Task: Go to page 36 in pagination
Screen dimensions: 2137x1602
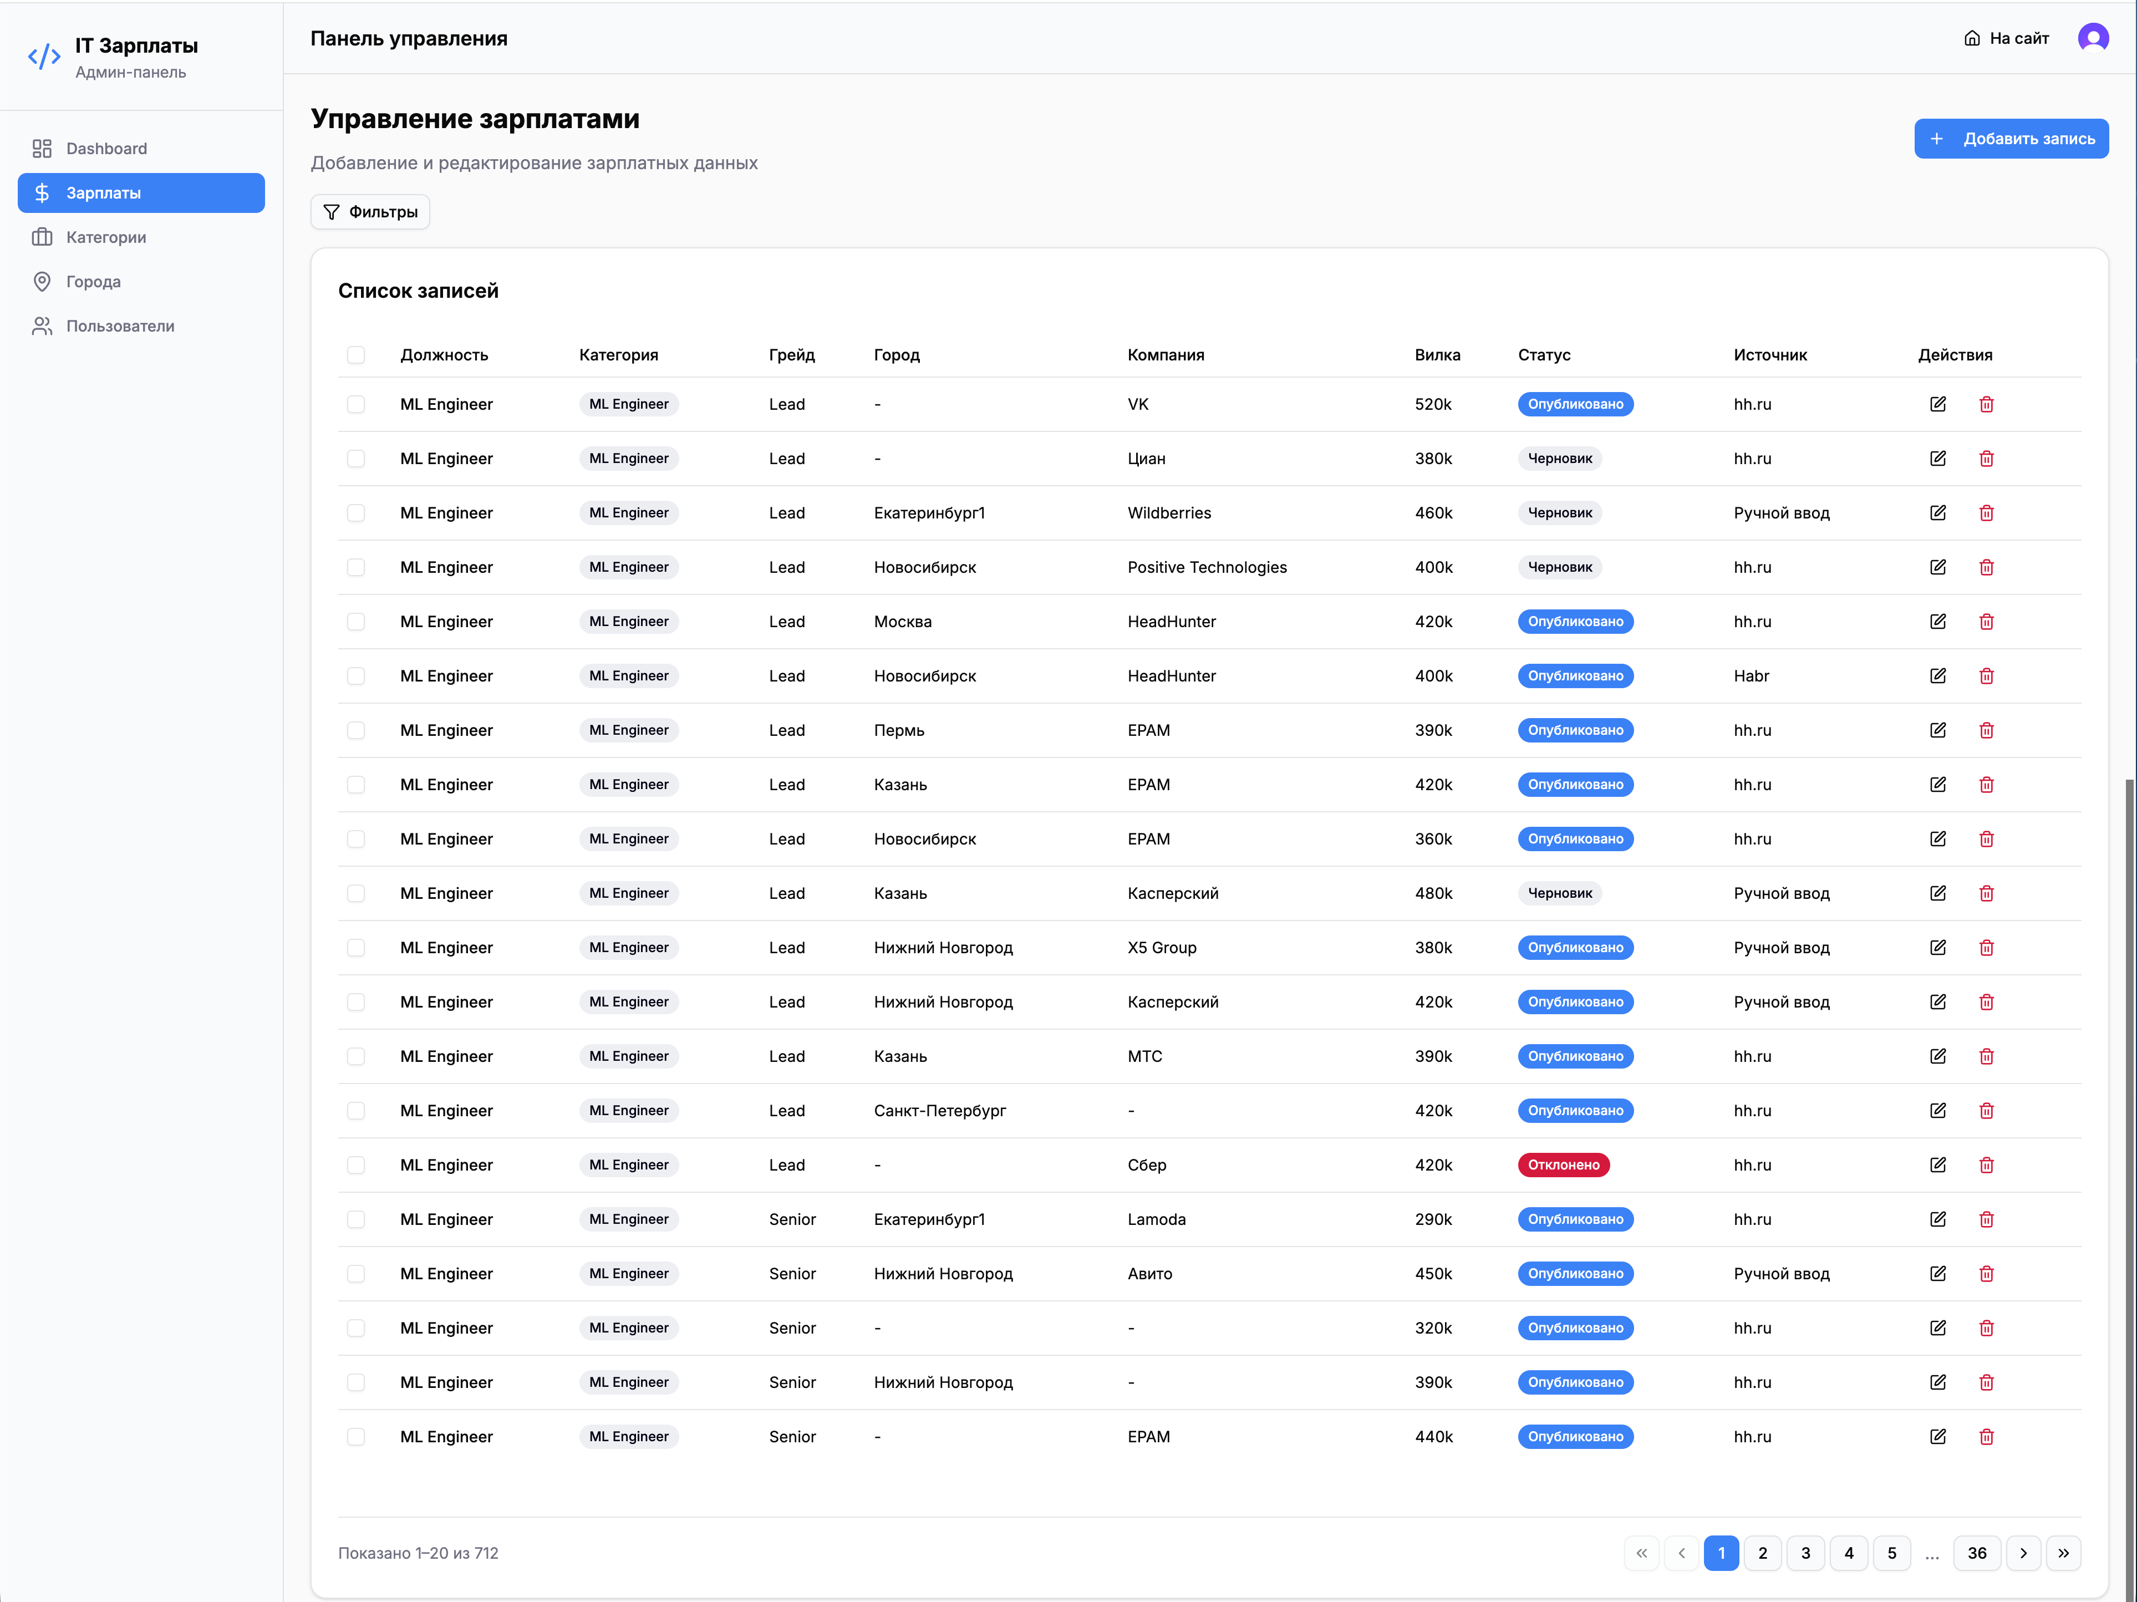Action: point(1977,1553)
